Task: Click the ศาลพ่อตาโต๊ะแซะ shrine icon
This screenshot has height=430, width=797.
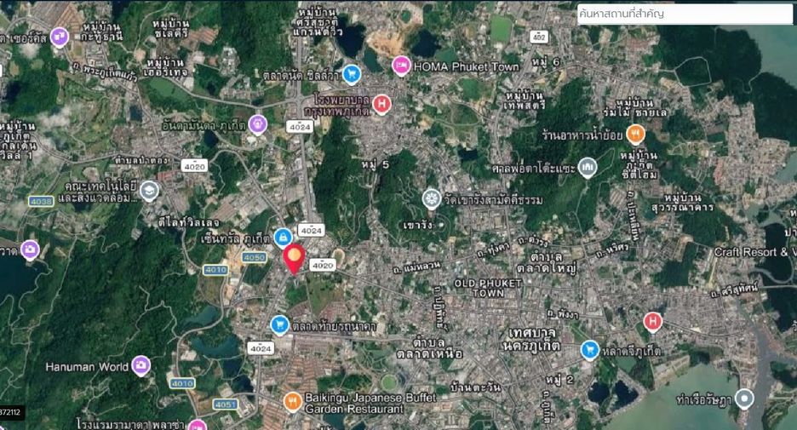Action: point(587,168)
